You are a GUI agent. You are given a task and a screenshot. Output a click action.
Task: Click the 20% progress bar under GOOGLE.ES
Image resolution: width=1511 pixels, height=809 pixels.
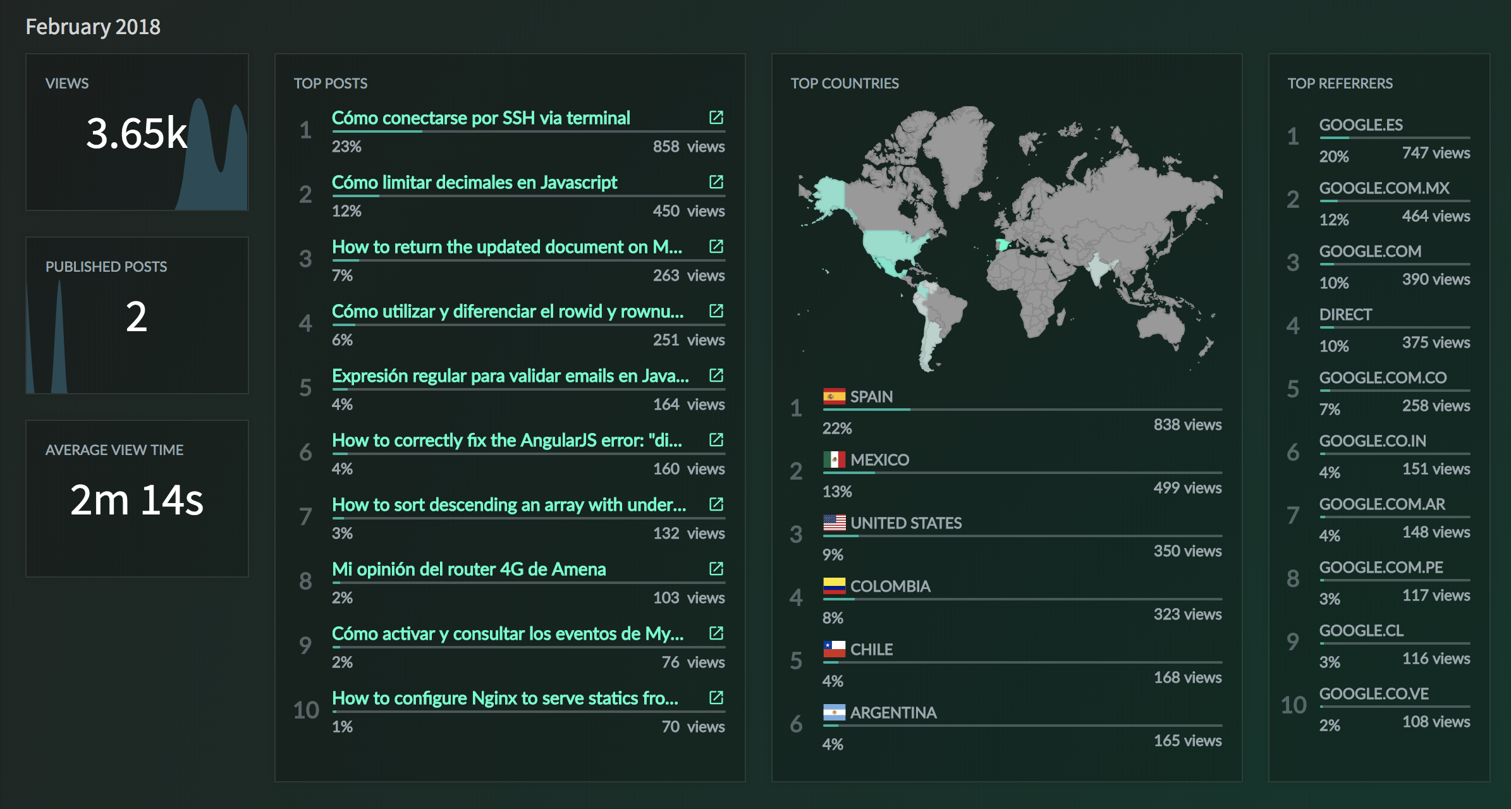point(1395,138)
